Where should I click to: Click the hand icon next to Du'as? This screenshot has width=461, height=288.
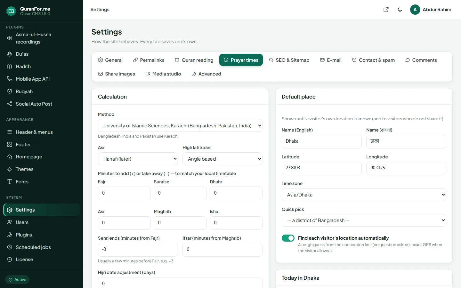pyautogui.click(x=10, y=54)
